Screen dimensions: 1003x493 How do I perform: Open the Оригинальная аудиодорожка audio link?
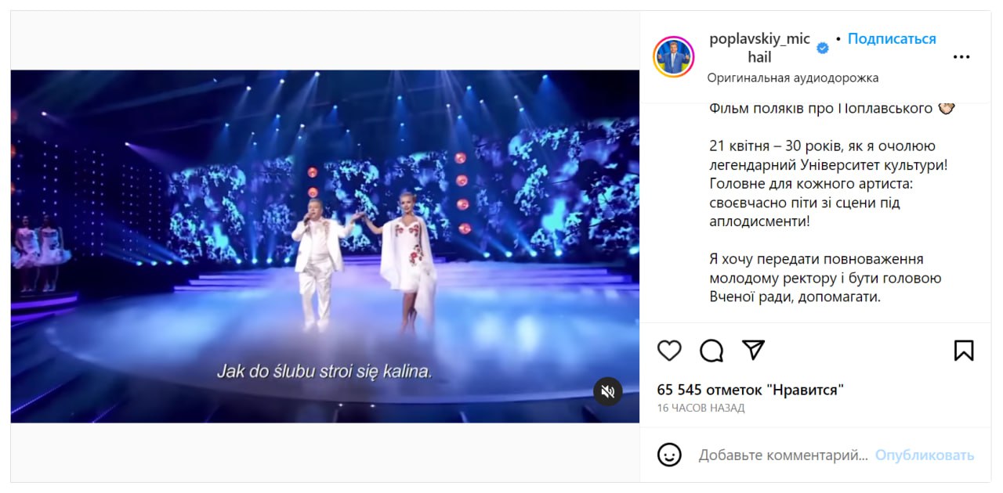[793, 77]
